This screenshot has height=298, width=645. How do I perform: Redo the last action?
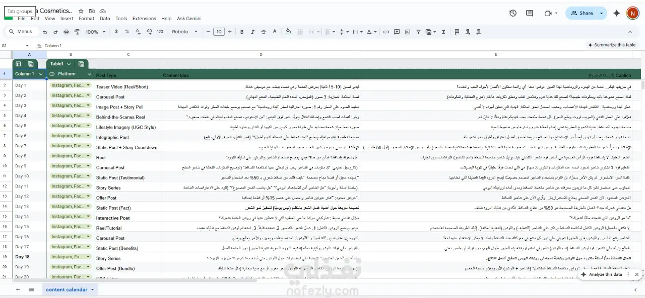[x=55, y=32]
